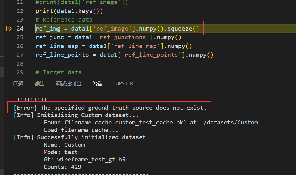This screenshot has height=175, width=296.
Task: Click 'Mode: test' terminal line
Action: click(61, 152)
